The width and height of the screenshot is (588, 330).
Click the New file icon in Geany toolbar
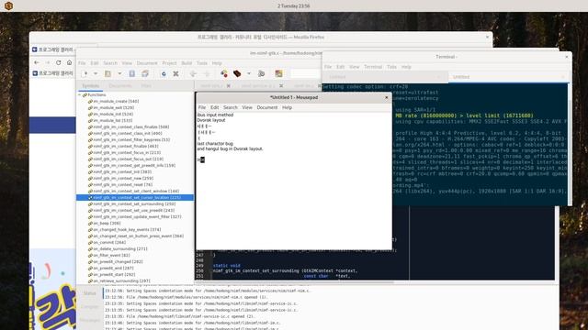pyautogui.click(x=85, y=73)
